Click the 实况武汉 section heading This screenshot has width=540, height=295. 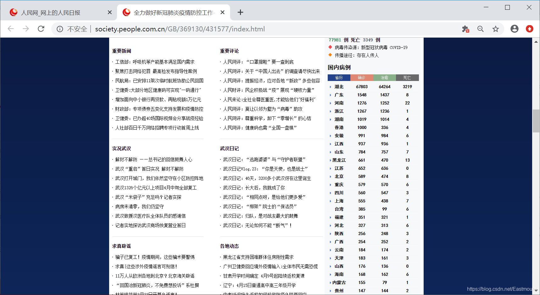click(x=122, y=149)
